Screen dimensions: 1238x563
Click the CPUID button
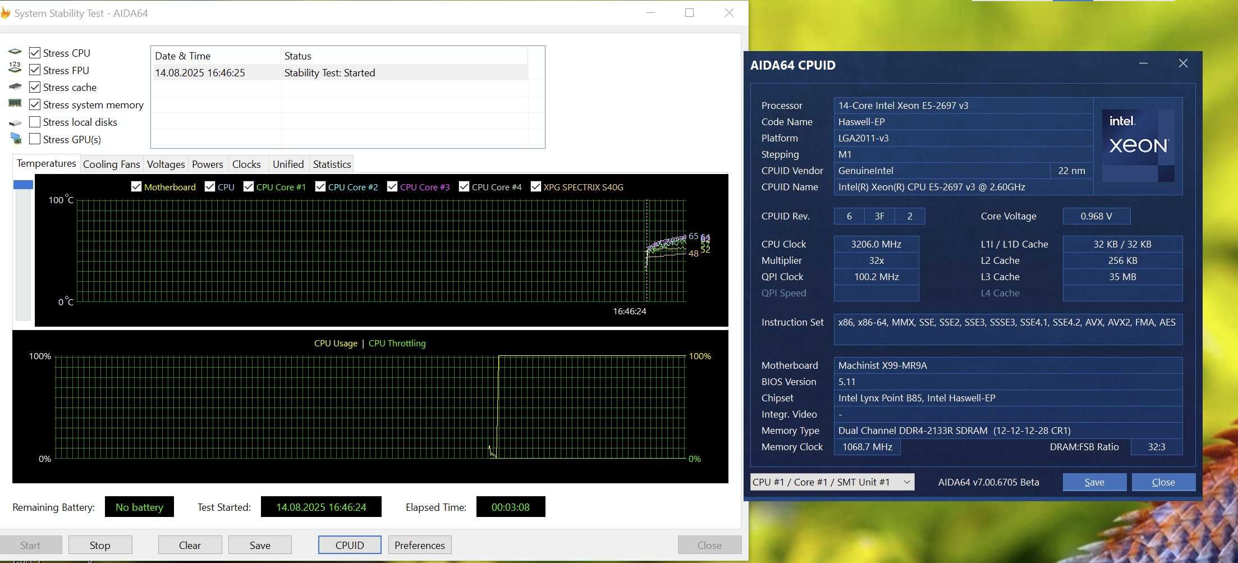(350, 545)
